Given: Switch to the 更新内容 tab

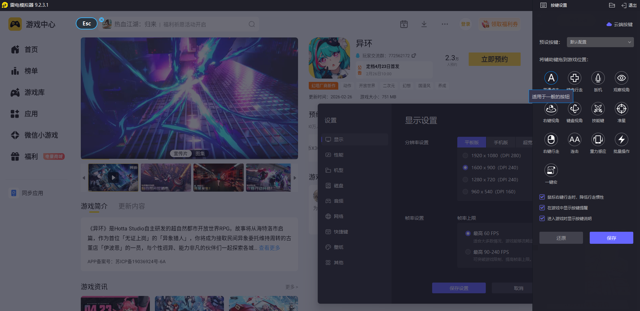Looking at the screenshot, I should (x=131, y=206).
